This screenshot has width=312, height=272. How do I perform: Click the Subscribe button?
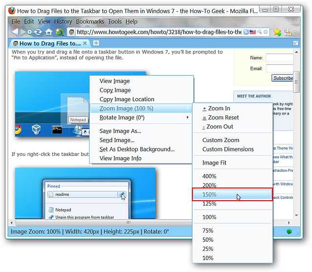click(283, 78)
